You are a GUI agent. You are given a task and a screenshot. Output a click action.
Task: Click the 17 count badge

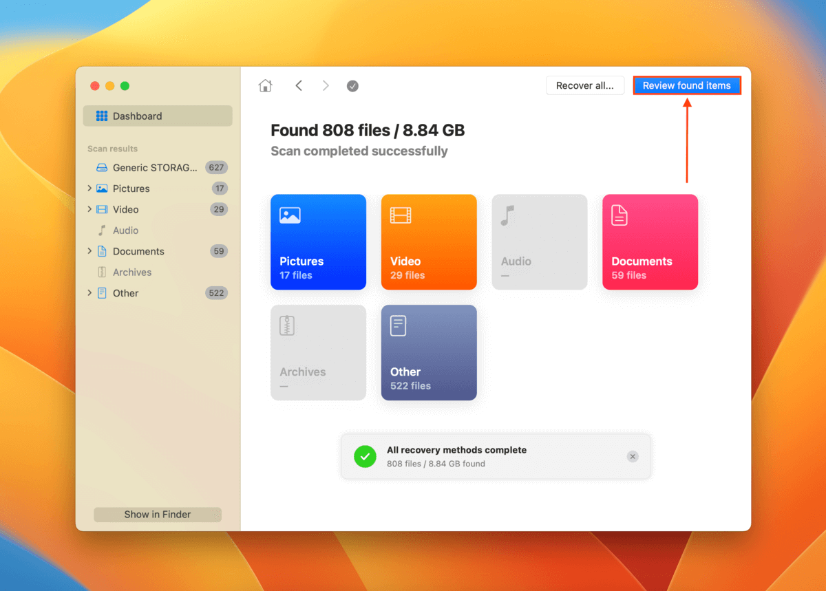pyautogui.click(x=220, y=189)
